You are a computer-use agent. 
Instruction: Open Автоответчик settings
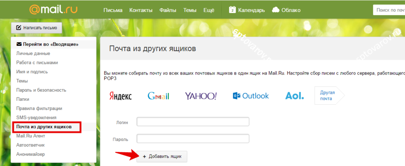(30, 145)
